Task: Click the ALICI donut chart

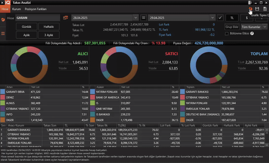Action: point(29,65)
